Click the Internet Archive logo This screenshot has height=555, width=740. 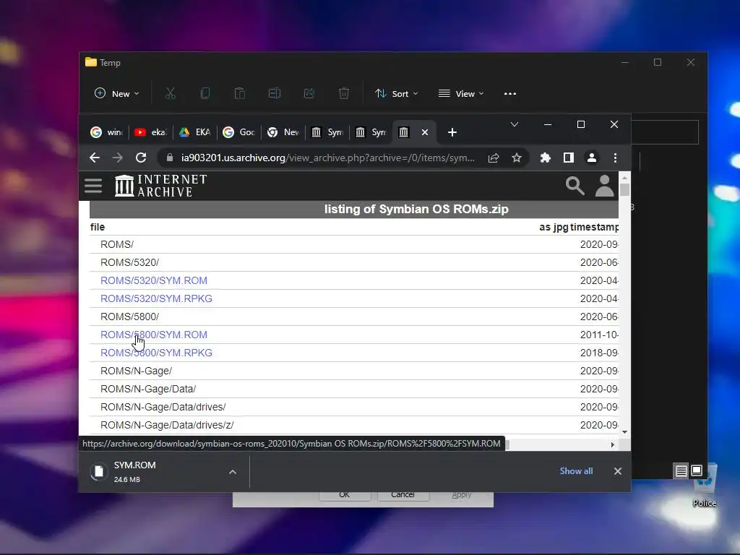(x=160, y=186)
